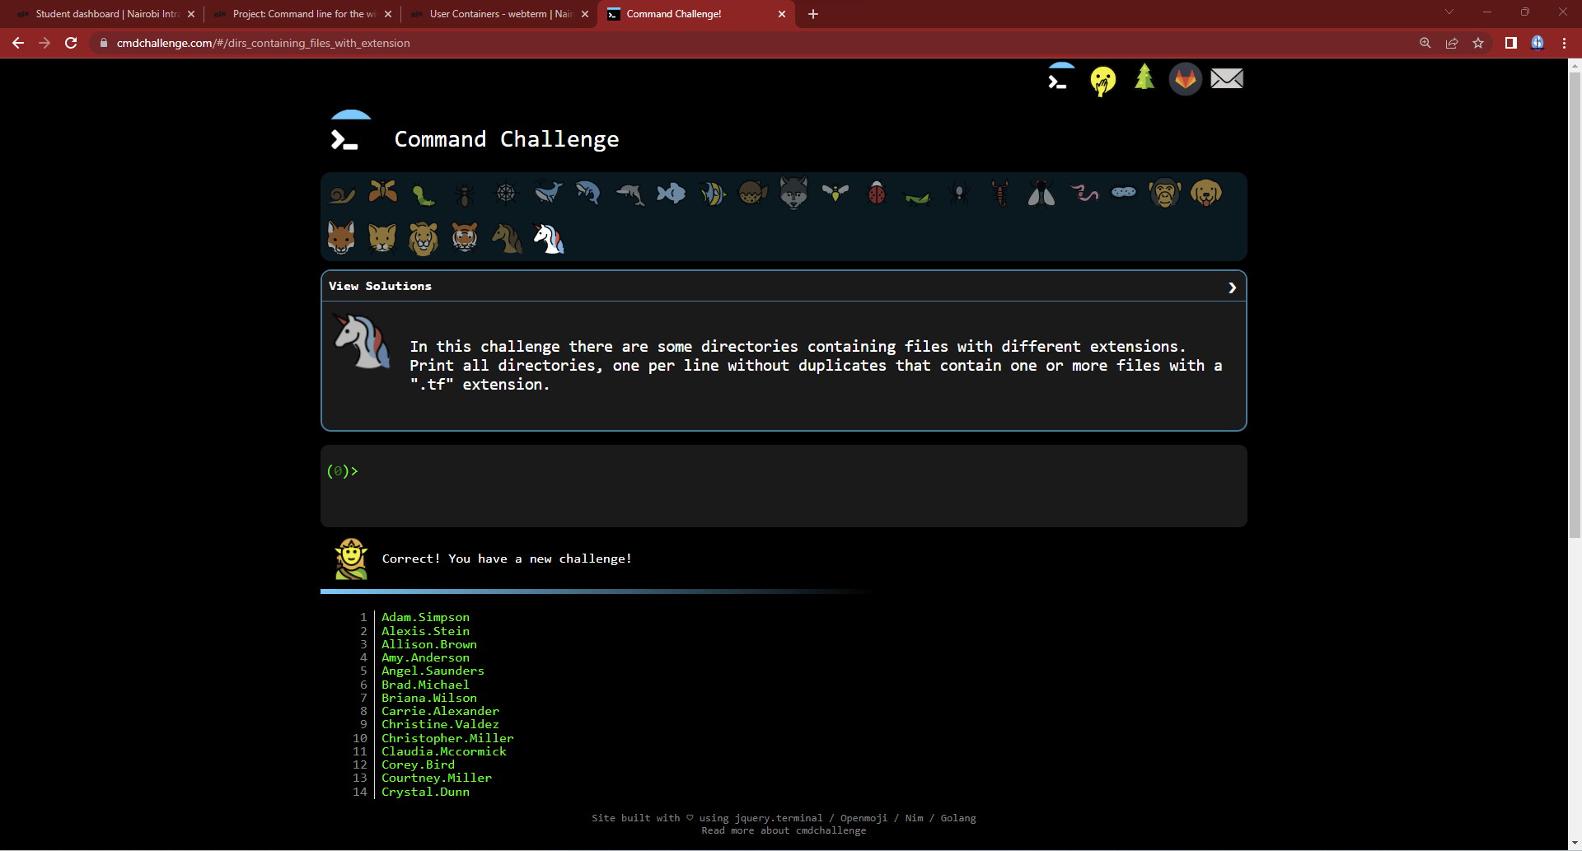Select the tiger challenge icon

coord(464,238)
